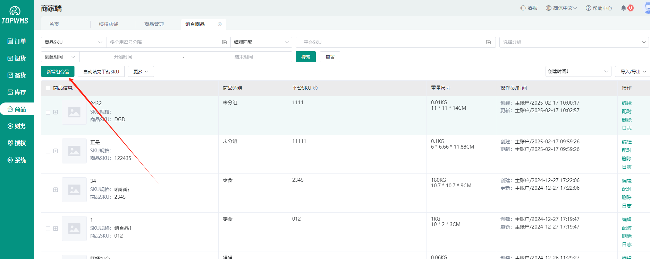Click platform SKU value 11111

click(299, 141)
